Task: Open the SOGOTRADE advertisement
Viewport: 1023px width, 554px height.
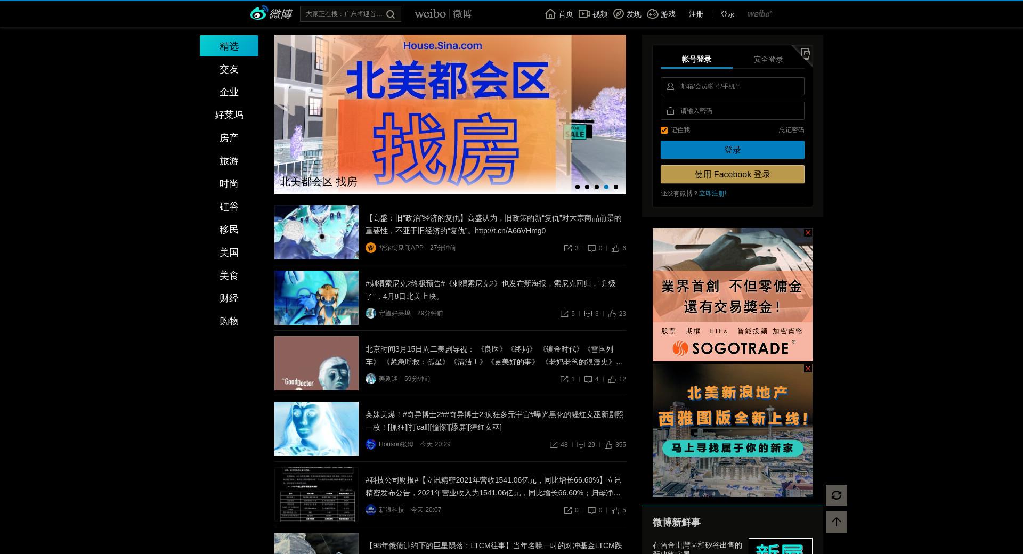Action: [x=733, y=295]
